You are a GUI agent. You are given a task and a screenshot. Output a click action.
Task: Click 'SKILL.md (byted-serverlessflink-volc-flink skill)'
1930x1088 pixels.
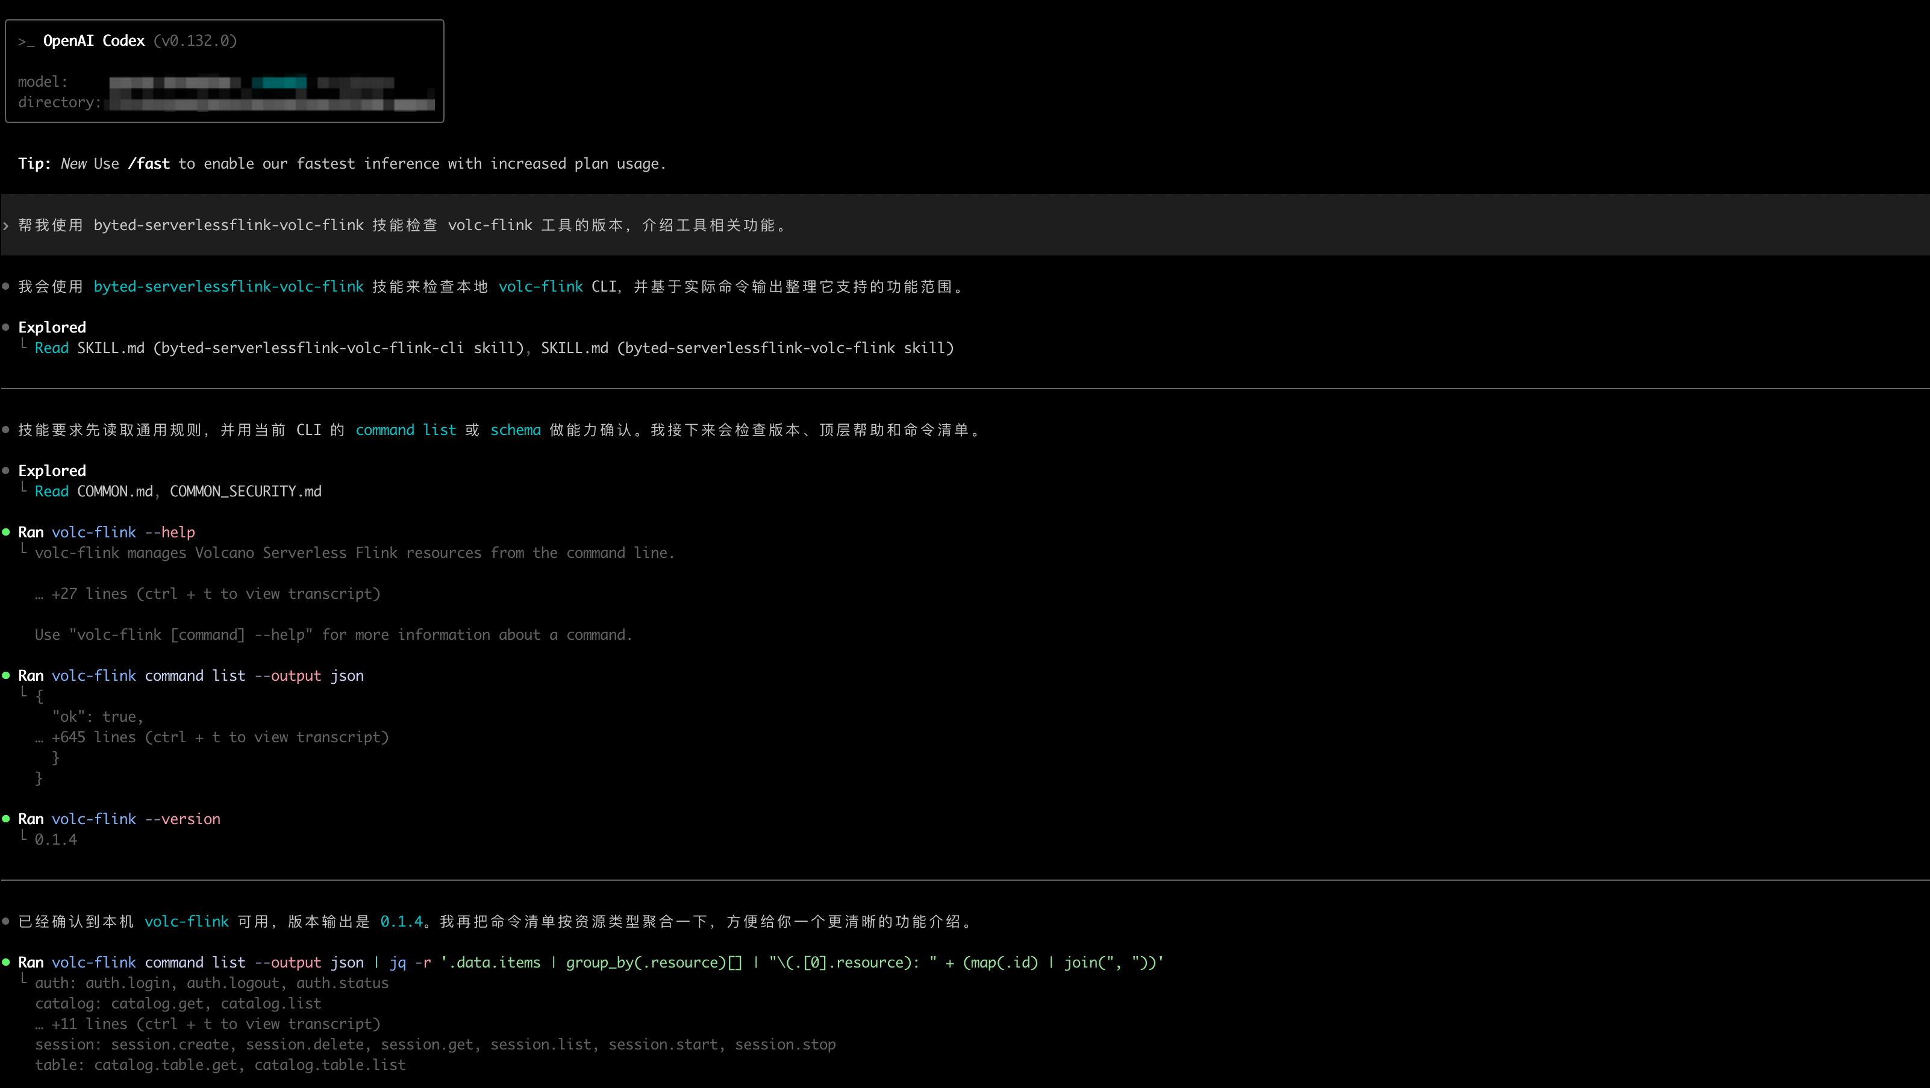[747, 348]
